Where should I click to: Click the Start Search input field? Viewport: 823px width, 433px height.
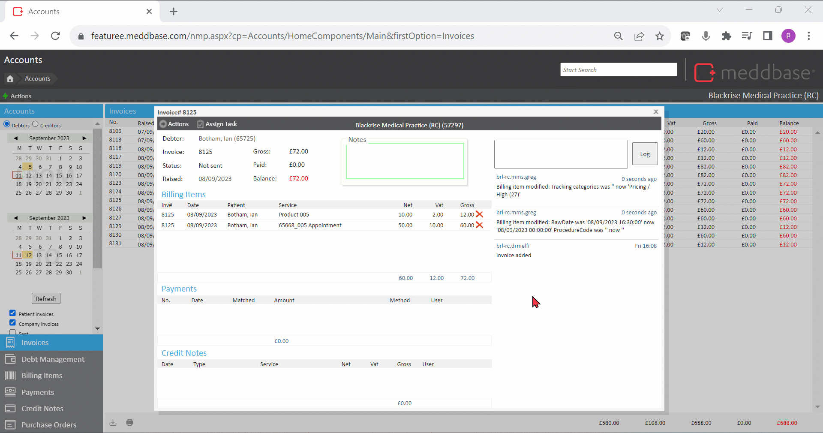[x=618, y=70]
